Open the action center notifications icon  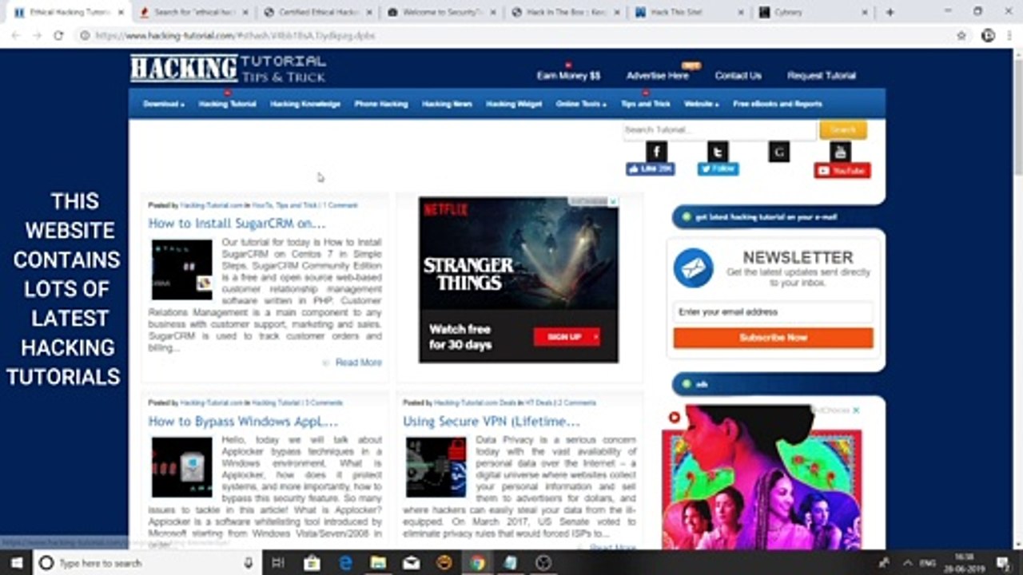pos(1004,563)
